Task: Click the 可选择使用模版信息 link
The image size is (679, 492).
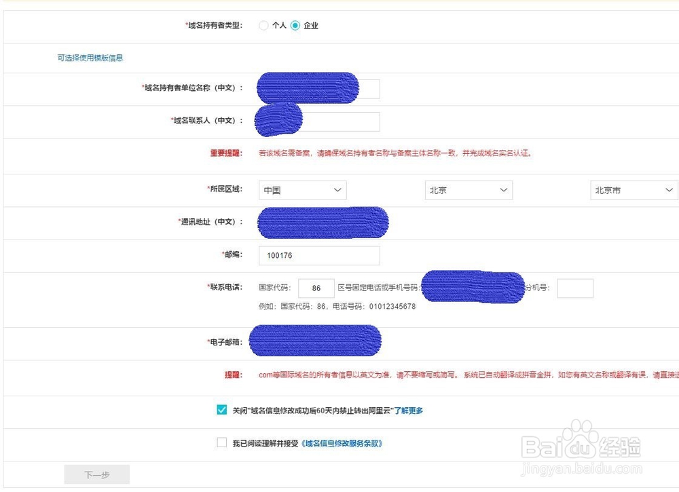Action: coord(90,58)
